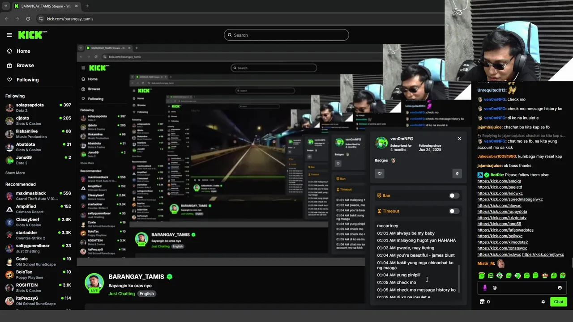573x322 pixels.
Task: Click the English language tag
Action: coord(146,294)
